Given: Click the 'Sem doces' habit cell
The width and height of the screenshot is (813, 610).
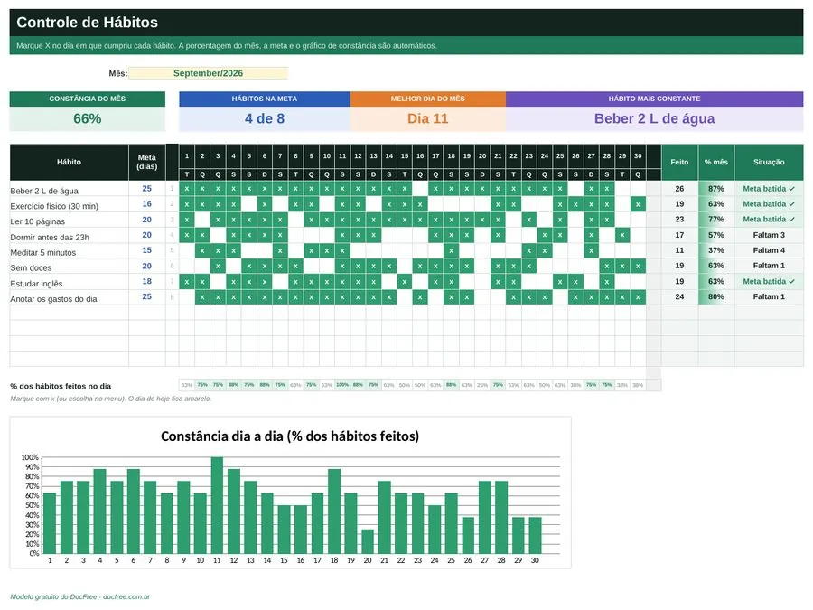Looking at the screenshot, I should tap(69, 267).
